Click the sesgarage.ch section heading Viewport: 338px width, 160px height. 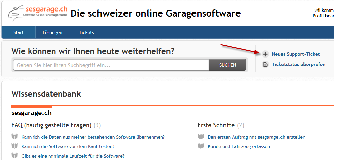click(31, 113)
